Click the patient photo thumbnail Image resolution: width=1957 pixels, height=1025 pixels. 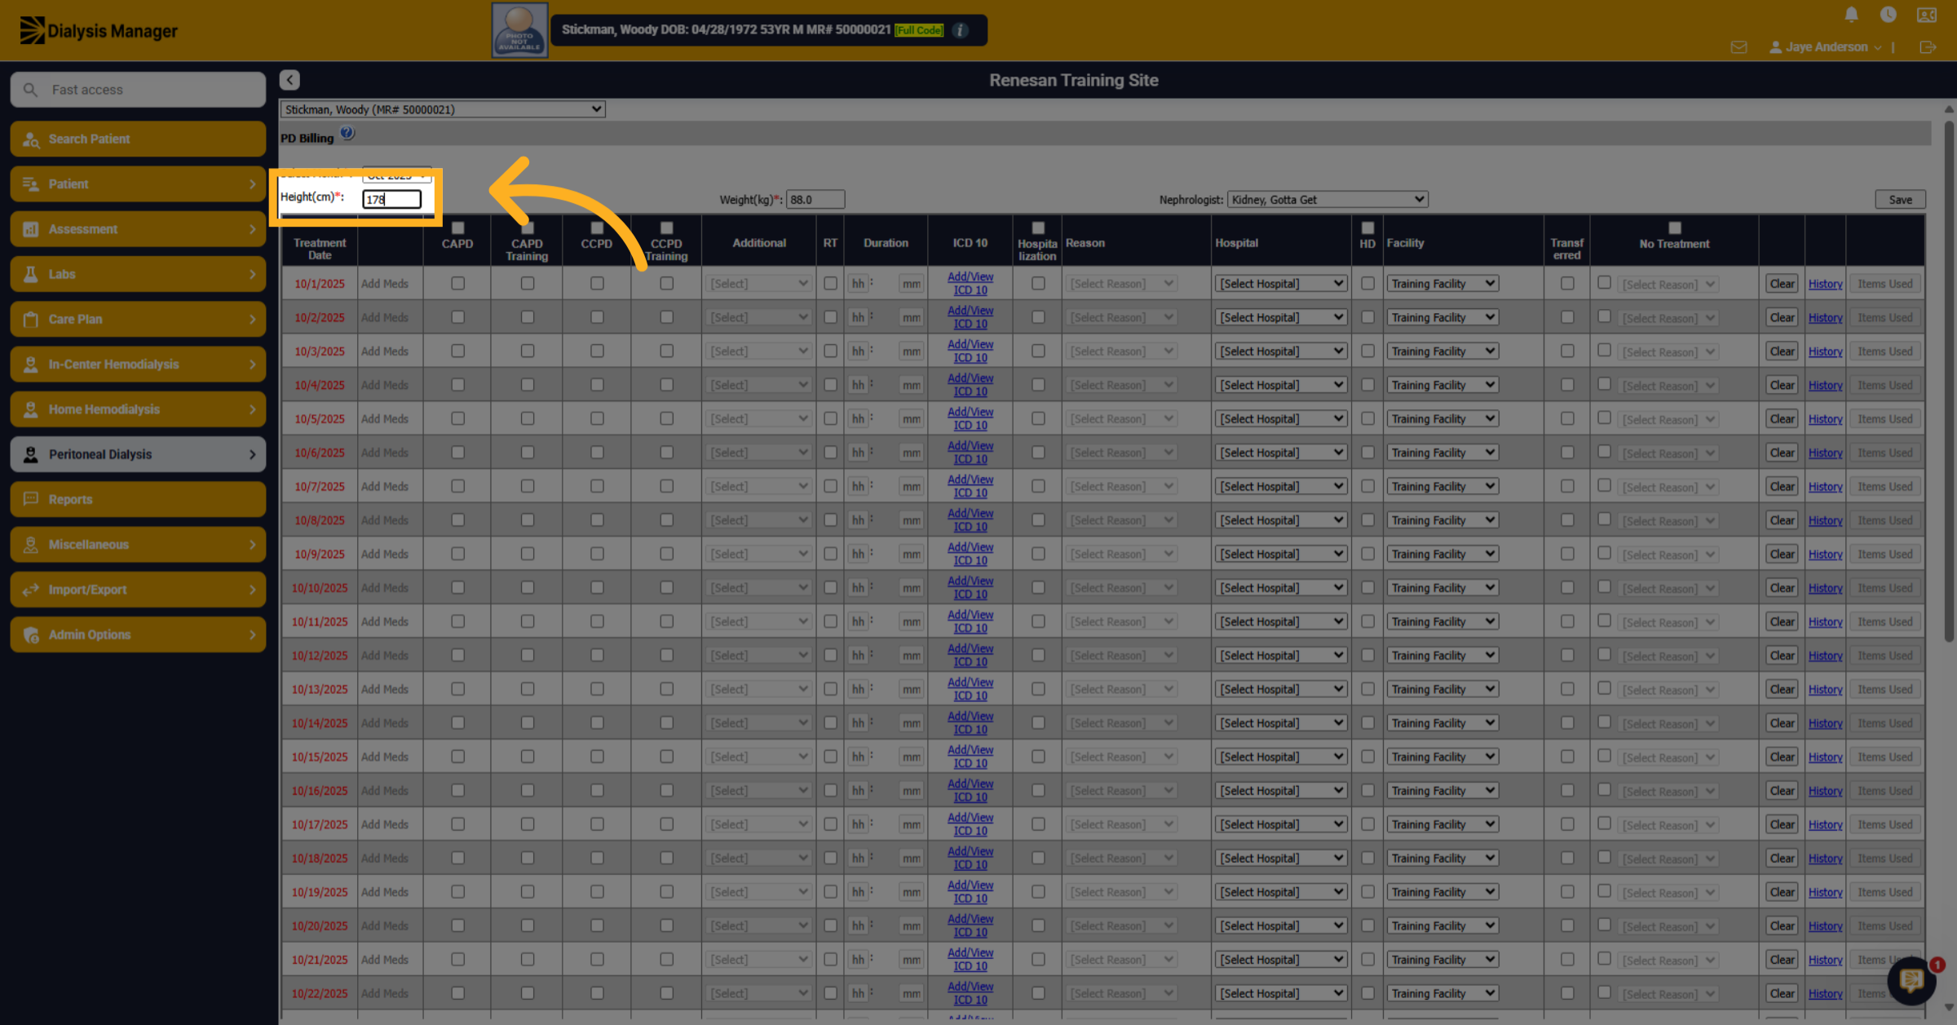coord(519,30)
